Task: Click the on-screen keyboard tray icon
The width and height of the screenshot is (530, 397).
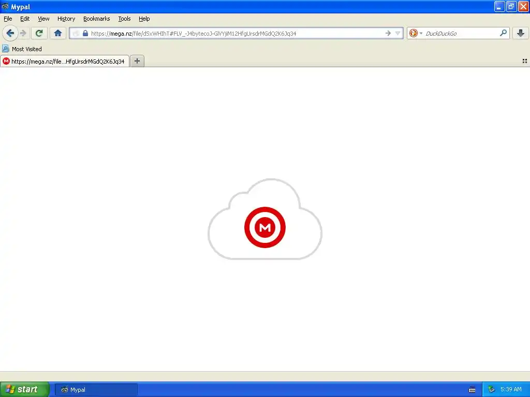Action: (472, 390)
